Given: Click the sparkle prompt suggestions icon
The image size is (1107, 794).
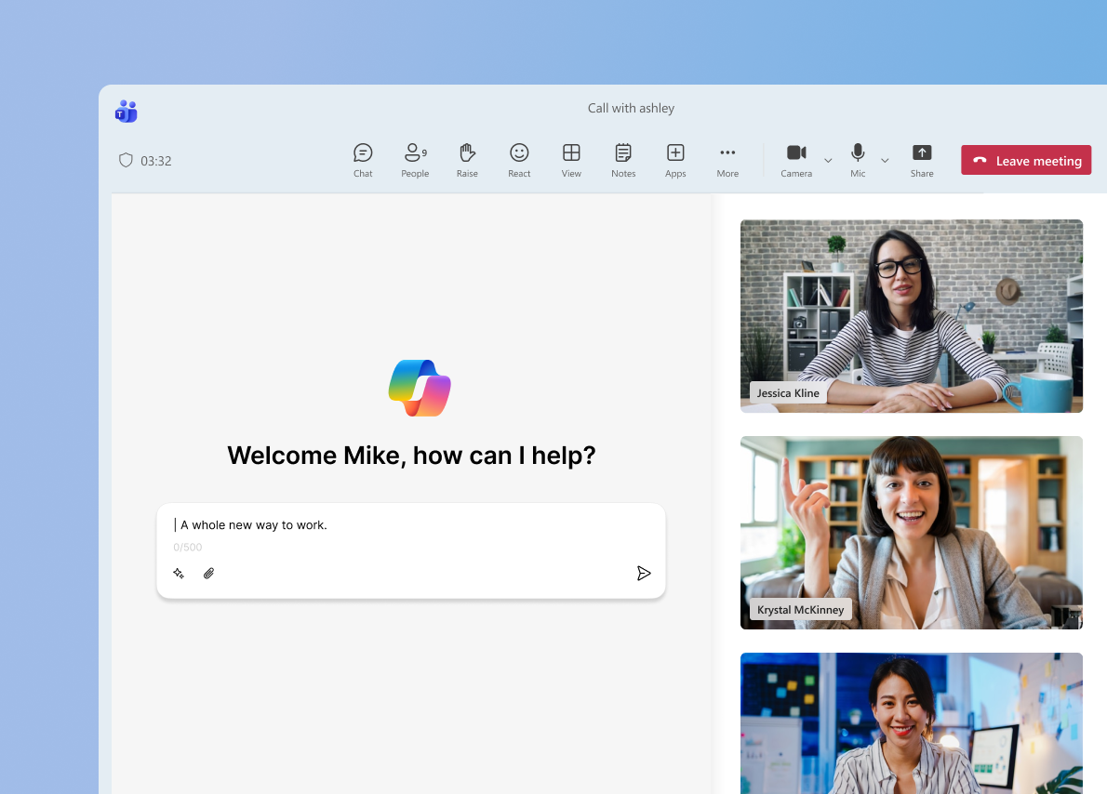Looking at the screenshot, I should point(179,573).
